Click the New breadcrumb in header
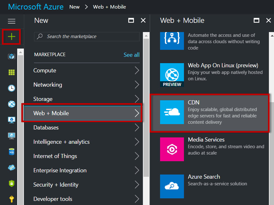274x205 pixels. (x=74, y=7)
